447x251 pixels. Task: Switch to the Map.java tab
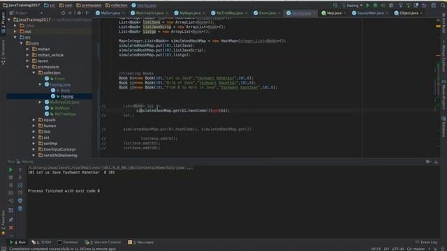[x=334, y=13]
